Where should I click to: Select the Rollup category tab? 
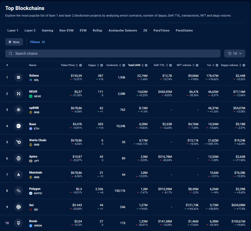point(97,30)
